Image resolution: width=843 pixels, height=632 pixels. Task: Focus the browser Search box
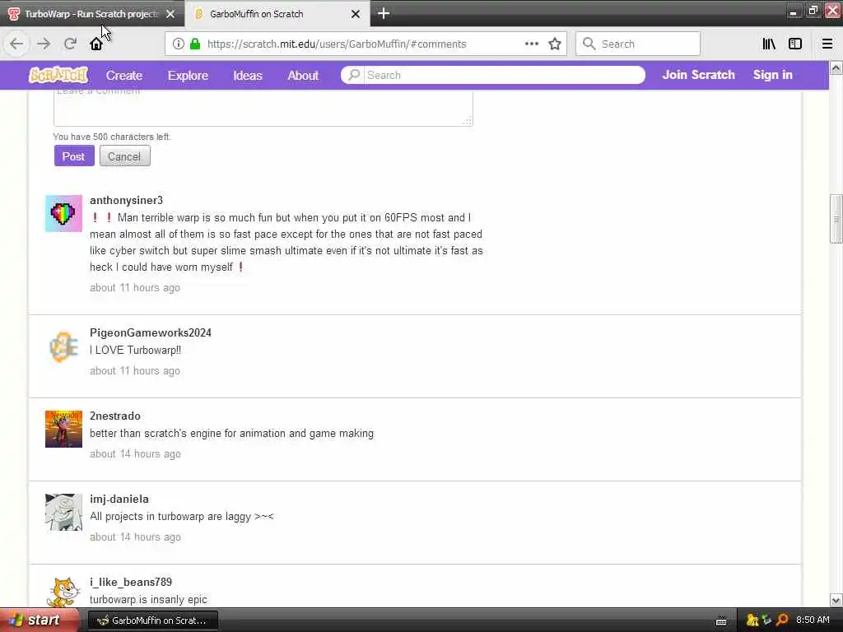click(x=638, y=44)
